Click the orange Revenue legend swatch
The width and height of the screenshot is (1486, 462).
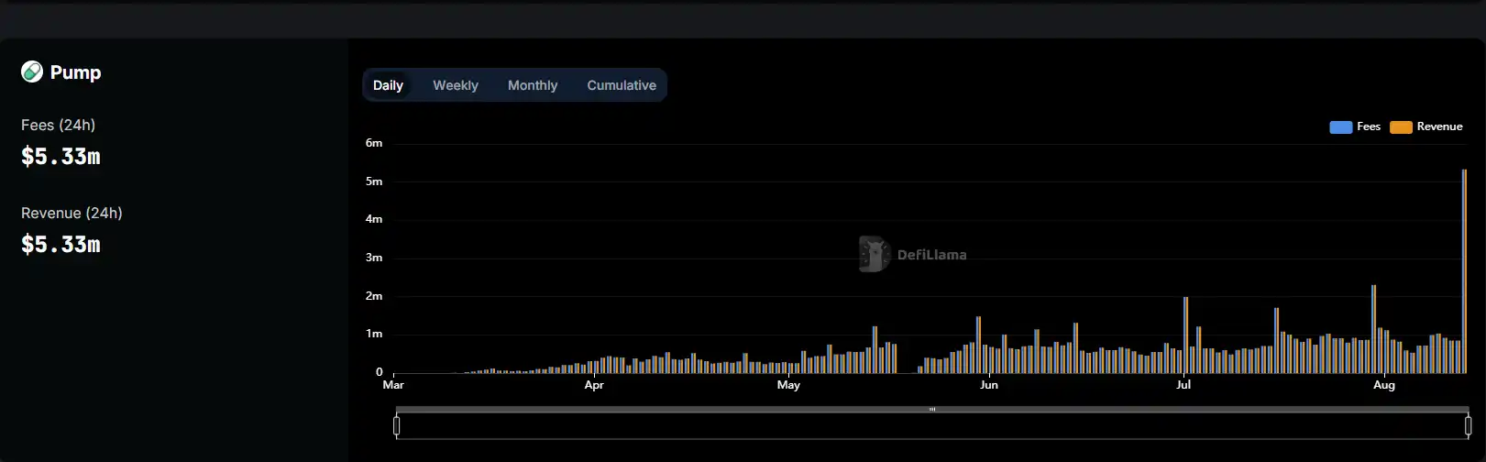coord(1401,127)
